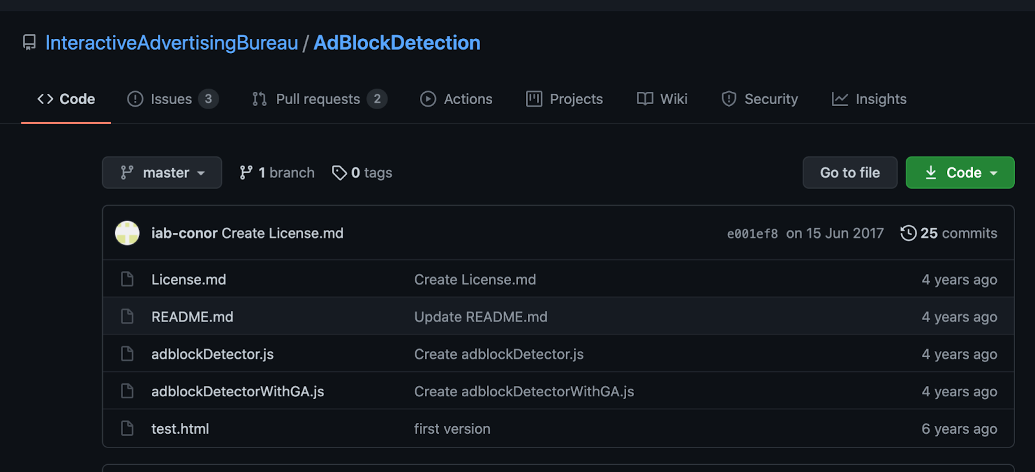Open the adblockDetector.js file
The height and width of the screenshot is (472, 1035).
[212, 354]
